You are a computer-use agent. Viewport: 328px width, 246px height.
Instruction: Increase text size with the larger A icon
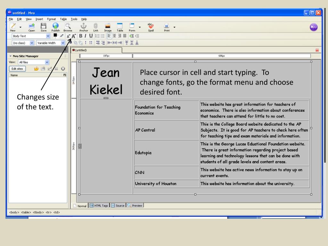[74, 36]
